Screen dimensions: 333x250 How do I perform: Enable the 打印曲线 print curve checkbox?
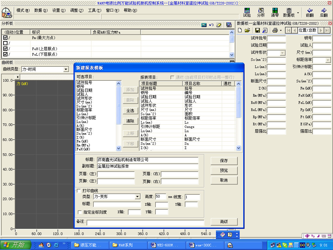pyautogui.click(x=79, y=191)
